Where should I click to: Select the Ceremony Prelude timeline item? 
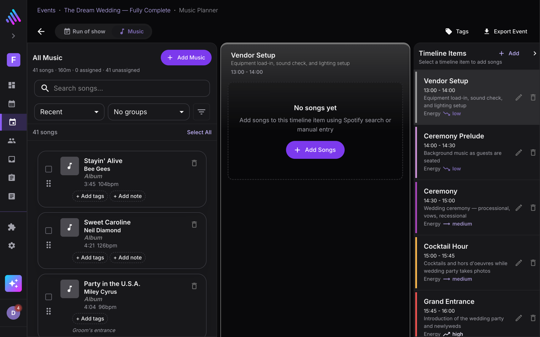478,152
